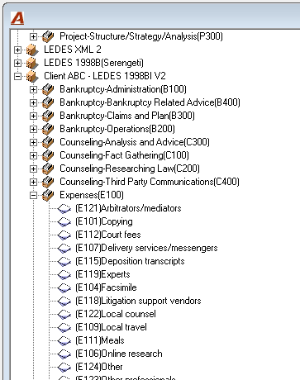Click the Counseling-Fact Gathering book icon
The height and width of the screenshot is (380, 300).
point(48,155)
